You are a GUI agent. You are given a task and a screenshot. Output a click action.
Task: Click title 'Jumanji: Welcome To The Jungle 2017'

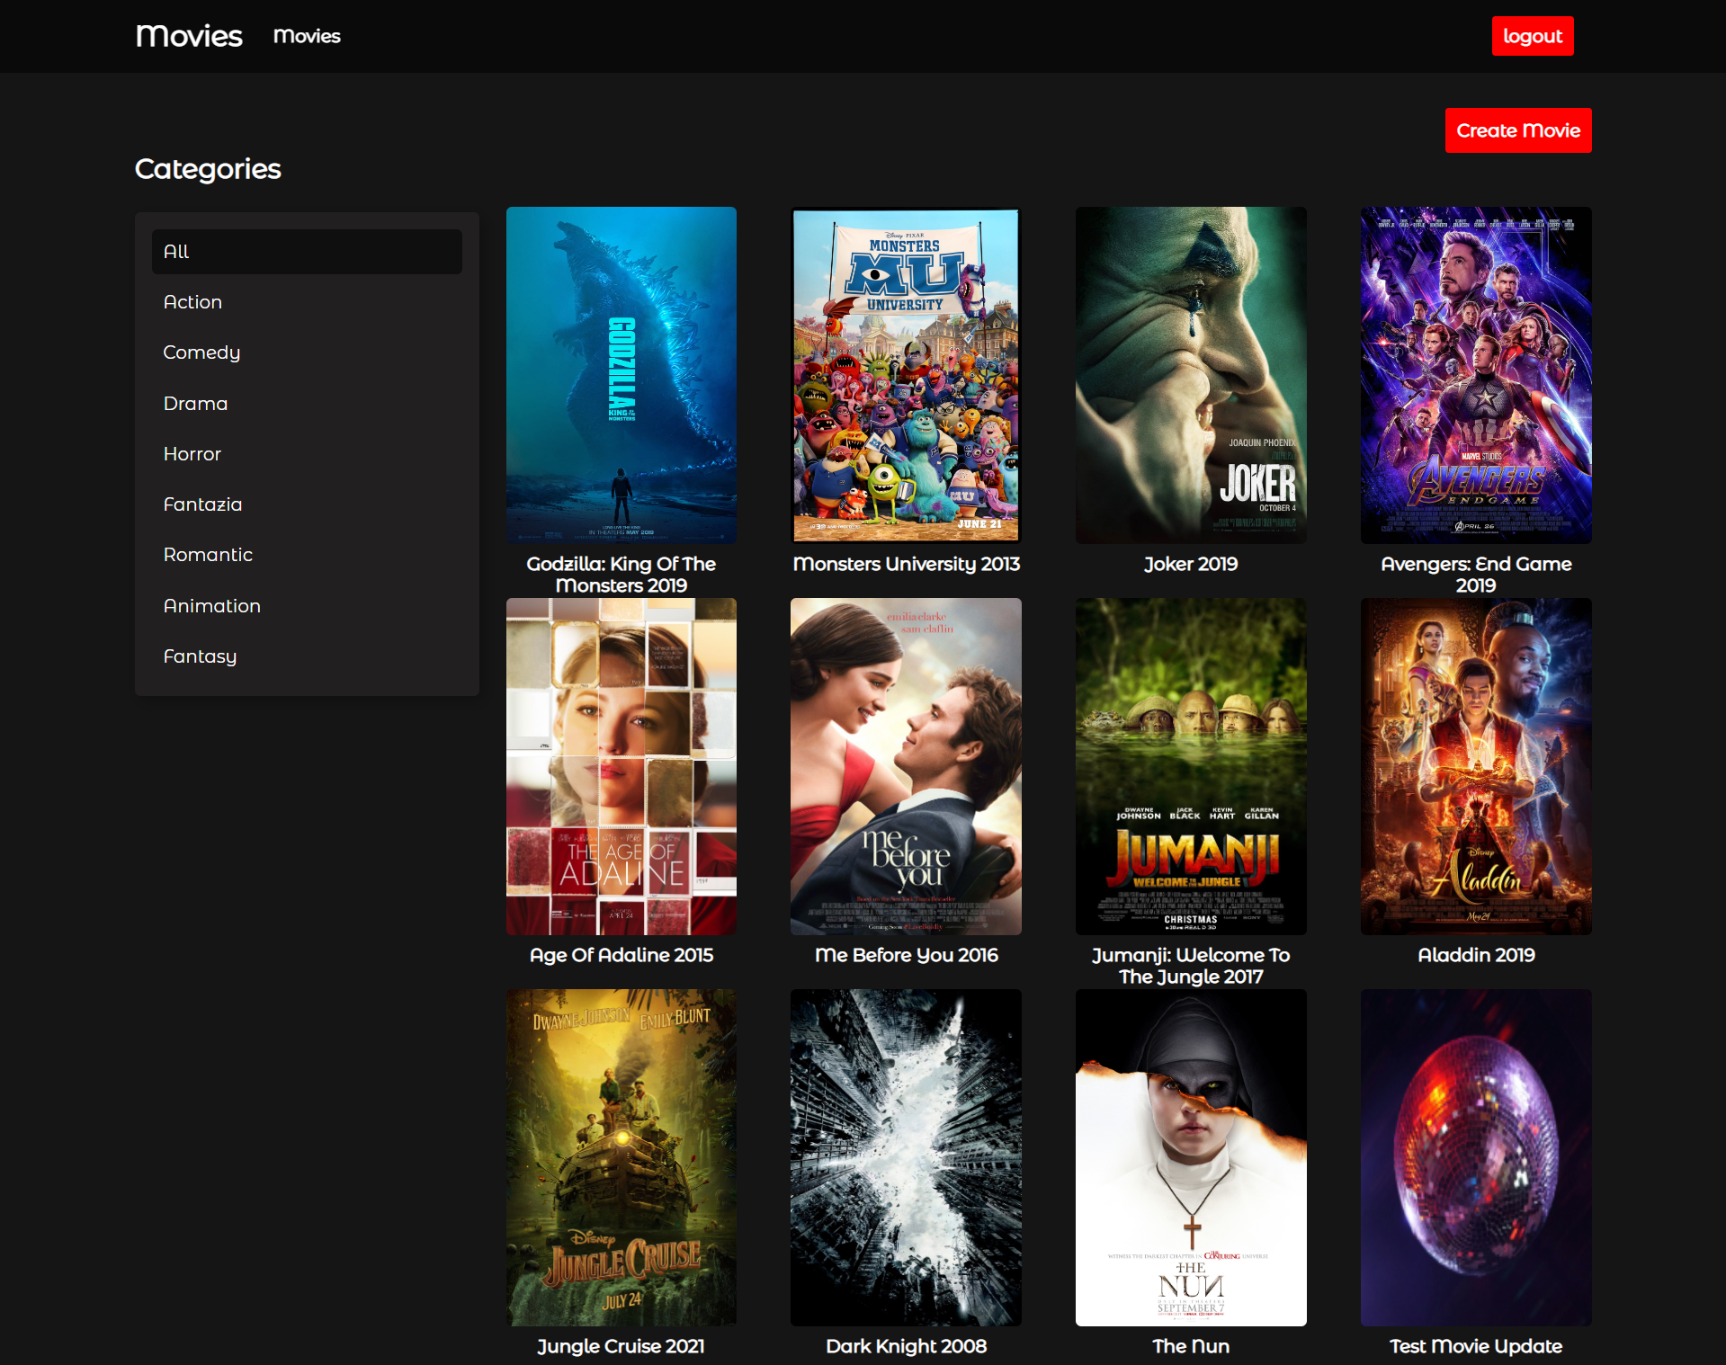click(x=1191, y=966)
